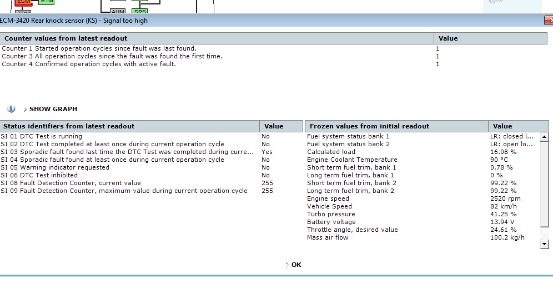Screen dimensions: 553x298
Task: Click the gray AUM module node
Action: click(118, 12)
